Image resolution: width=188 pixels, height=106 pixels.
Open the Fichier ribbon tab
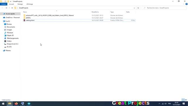4,4
